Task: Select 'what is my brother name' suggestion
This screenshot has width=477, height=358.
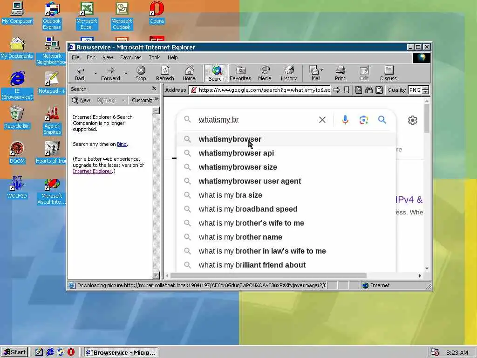Action: (x=286, y=237)
